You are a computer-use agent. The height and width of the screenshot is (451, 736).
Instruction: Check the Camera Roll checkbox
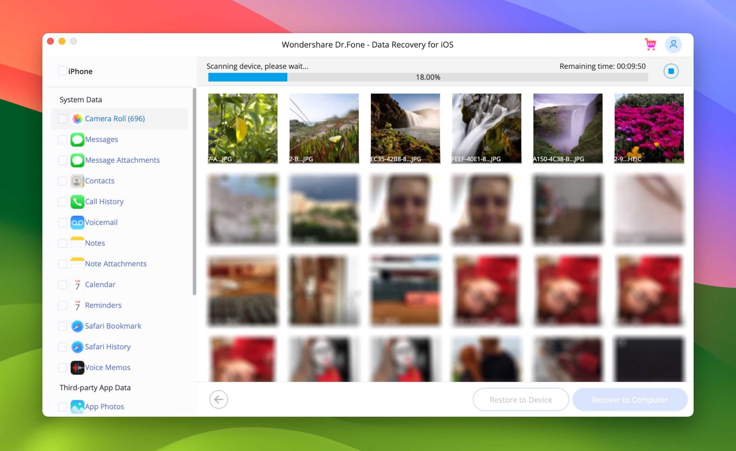click(63, 118)
